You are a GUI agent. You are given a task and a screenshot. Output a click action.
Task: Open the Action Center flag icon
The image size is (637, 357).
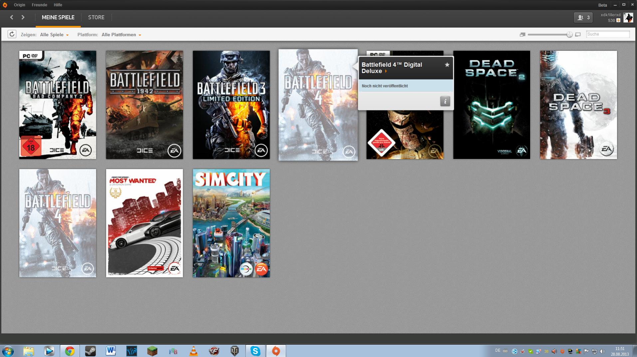(586, 351)
